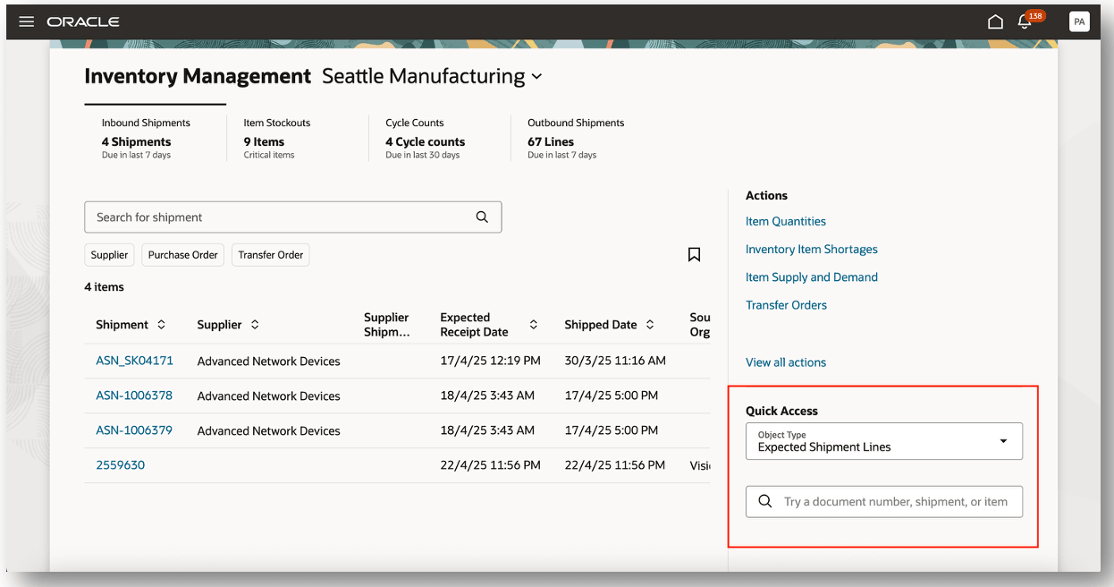
Task: Open the notifications bell
Action: (1025, 21)
